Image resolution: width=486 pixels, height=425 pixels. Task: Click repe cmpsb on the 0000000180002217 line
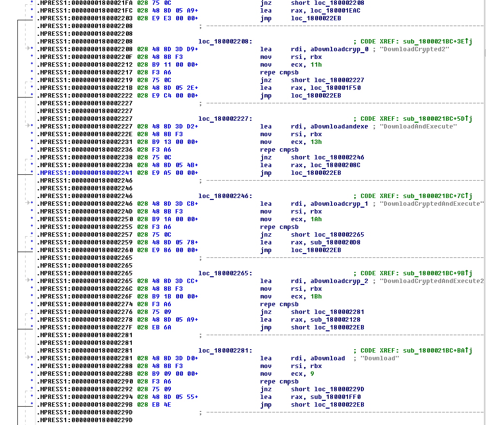click(x=279, y=72)
